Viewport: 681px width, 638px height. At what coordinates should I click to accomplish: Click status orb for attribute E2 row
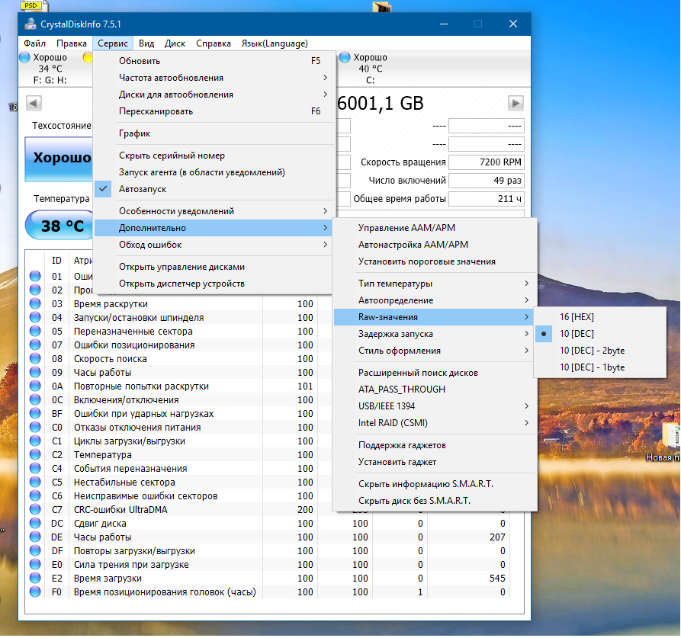click(35, 579)
